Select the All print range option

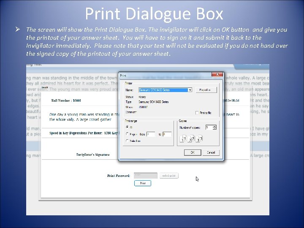click(x=127, y=127)
